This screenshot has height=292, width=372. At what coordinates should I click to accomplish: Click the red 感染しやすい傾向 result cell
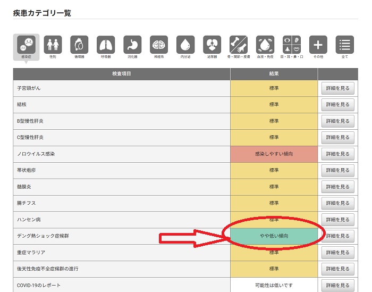pyautogui.click(x=274, y=154)
